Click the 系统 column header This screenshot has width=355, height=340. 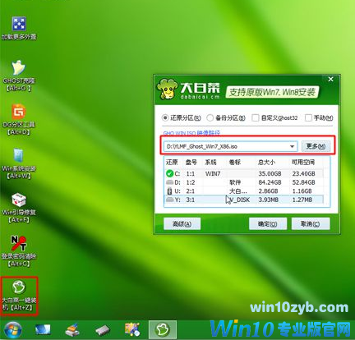tap(210, 163)
